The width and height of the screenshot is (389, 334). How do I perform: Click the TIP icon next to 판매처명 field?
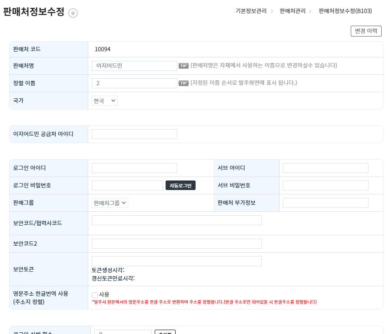[x=183, y=66]
